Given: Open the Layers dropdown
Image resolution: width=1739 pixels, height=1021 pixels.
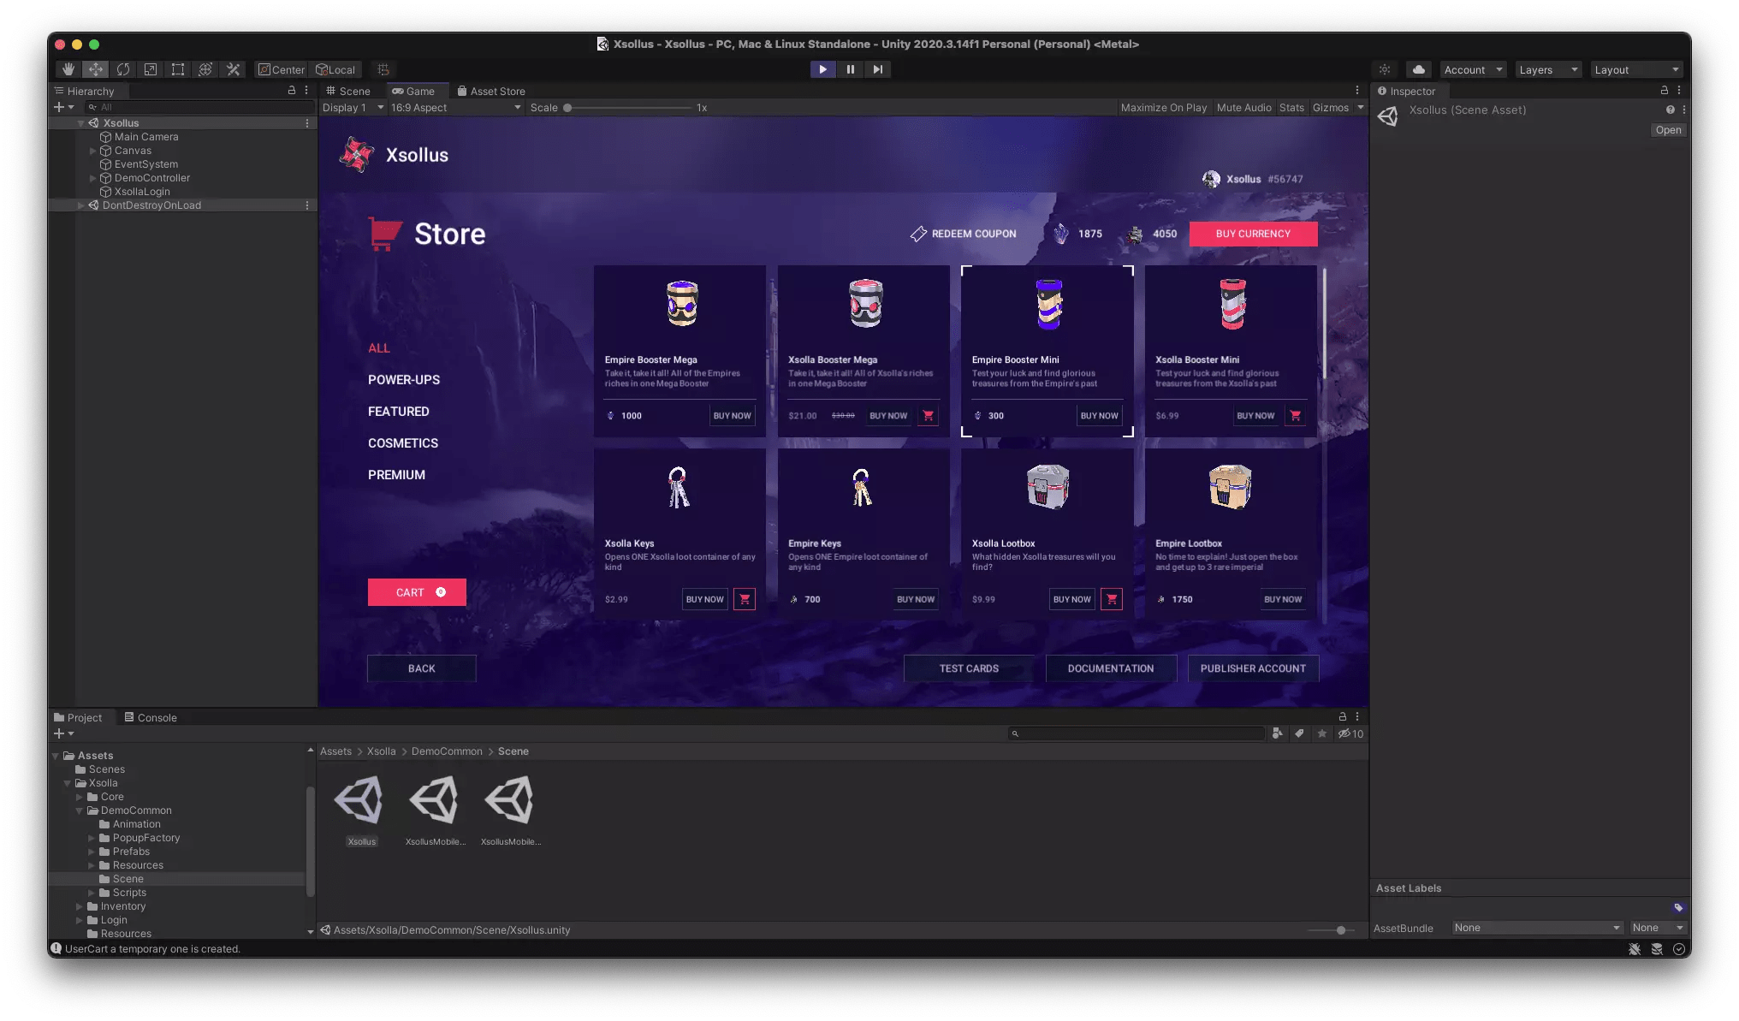Looking at the screenshot, I should click(1548, 70).
